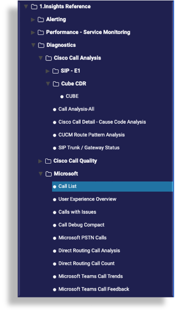Click the bullet beside CUBE
The width and height of the screenshot is (175, 313).
tap(62, 97)
